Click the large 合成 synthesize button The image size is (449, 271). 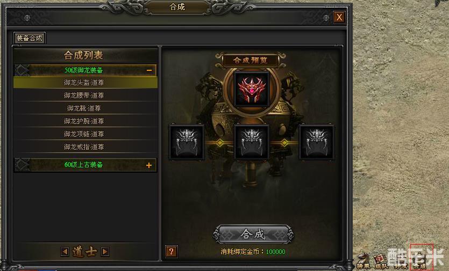pyautogui.click(x=253, y=235)
